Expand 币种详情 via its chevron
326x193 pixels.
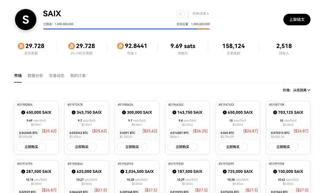(x=208, y=14)
